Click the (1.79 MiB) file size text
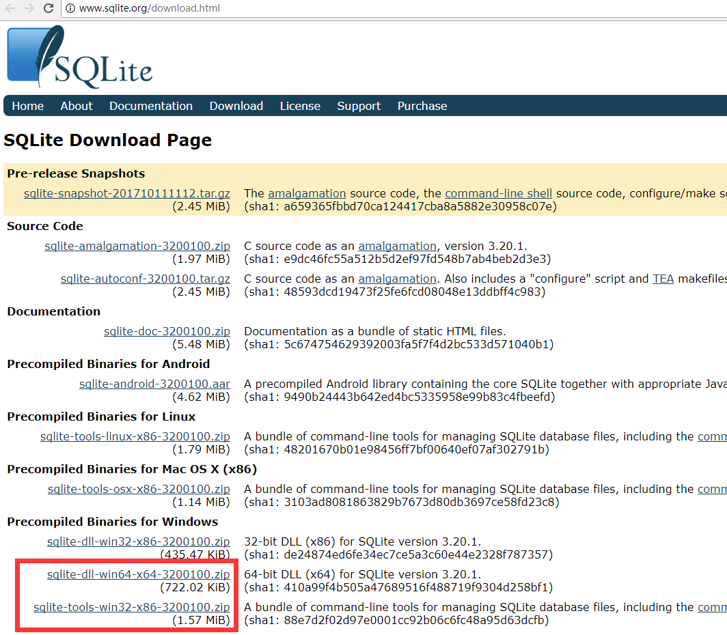This screenshot has width=727, height=635. click(201, 449)
